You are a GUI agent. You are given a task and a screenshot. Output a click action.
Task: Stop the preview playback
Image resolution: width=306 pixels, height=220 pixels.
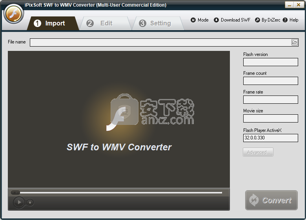[x=30, y=202]
